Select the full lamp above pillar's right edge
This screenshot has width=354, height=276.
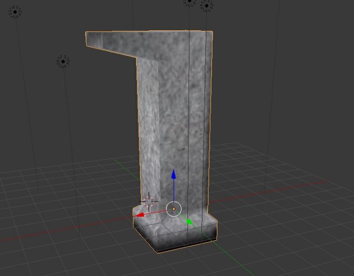click(206, 6)
